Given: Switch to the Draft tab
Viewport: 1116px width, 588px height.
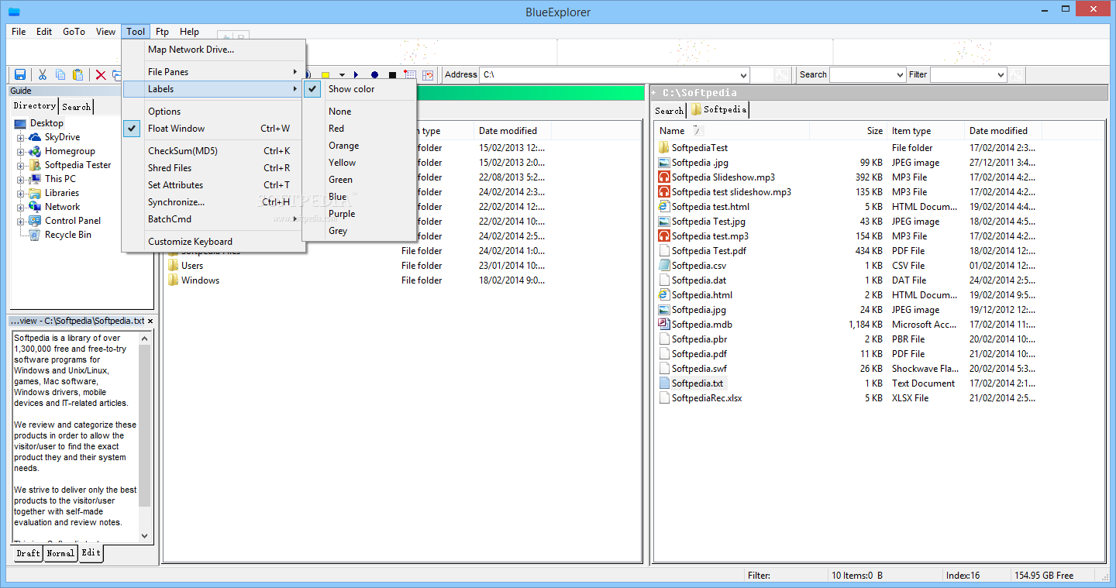Looking at the screenshot, I should pyautogui.click(x=28, y=554).
